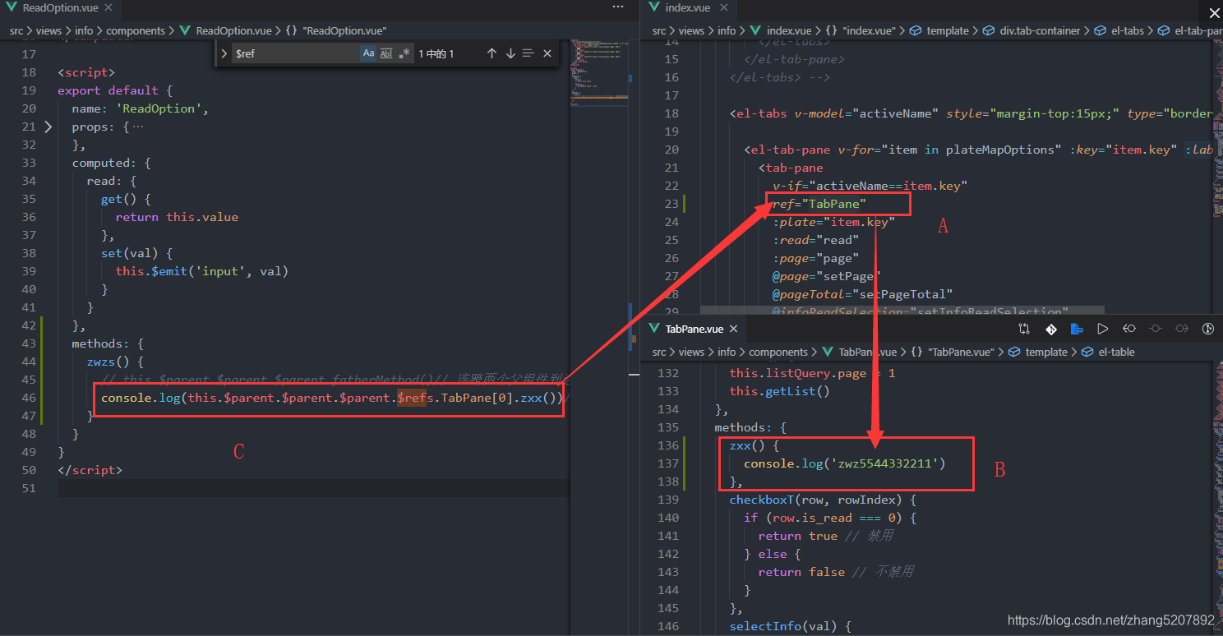Go to next match in find widget
Image resolution: width=1223 pixels, height=636 pixels.
510,53
